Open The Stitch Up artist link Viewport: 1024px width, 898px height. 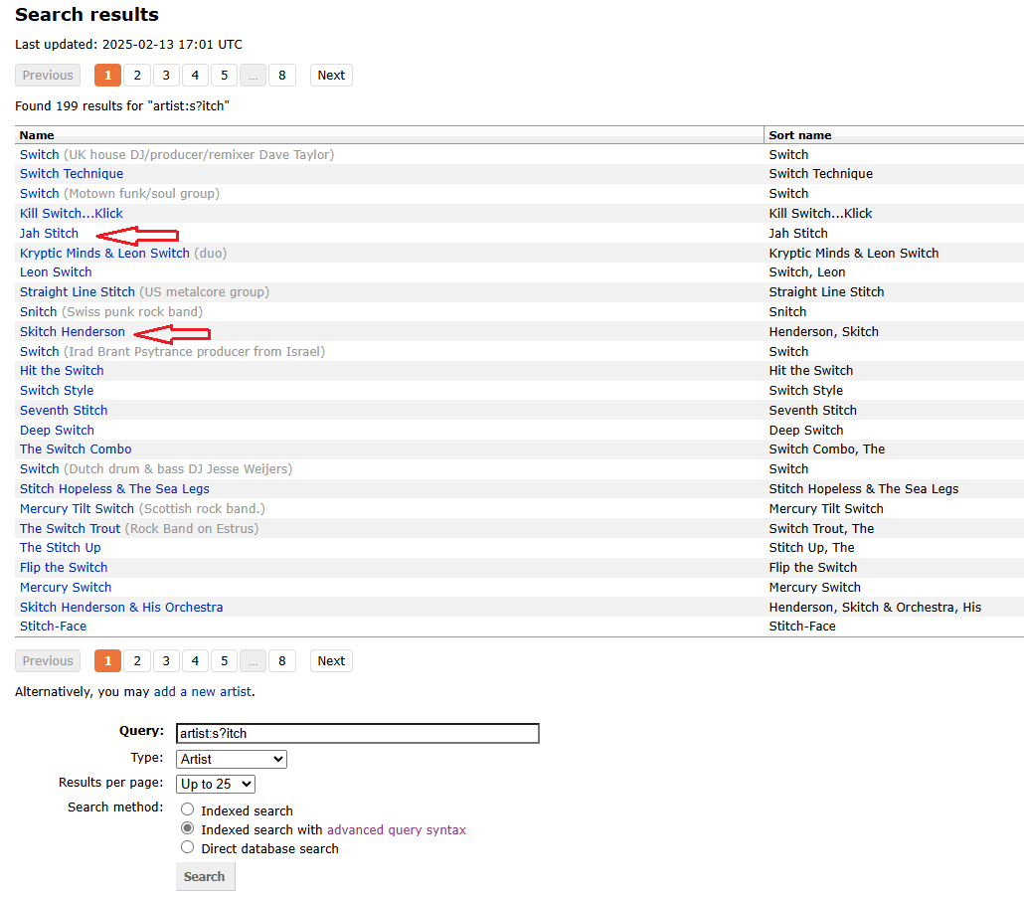pyautogui.click(x=60, y=547)
